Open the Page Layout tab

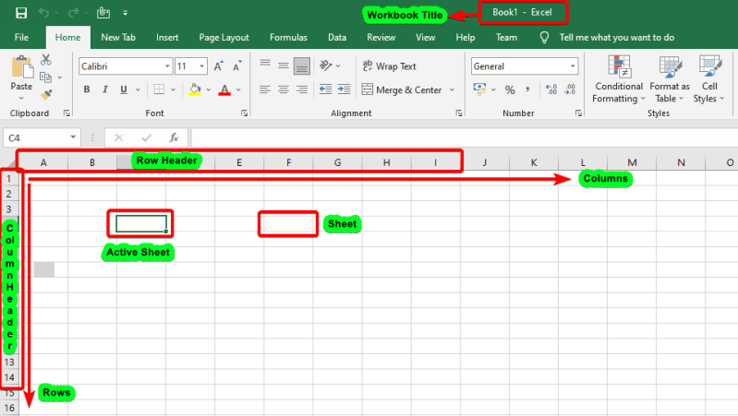point(224,37)
